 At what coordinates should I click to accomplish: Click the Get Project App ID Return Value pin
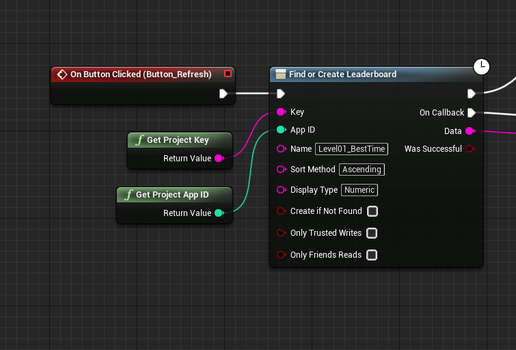[x=219, y=213]
